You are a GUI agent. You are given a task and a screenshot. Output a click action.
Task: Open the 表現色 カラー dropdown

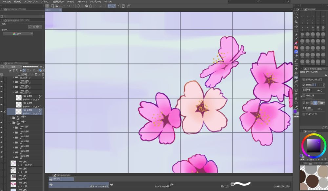pyautogui.click(x=18, y=34)
